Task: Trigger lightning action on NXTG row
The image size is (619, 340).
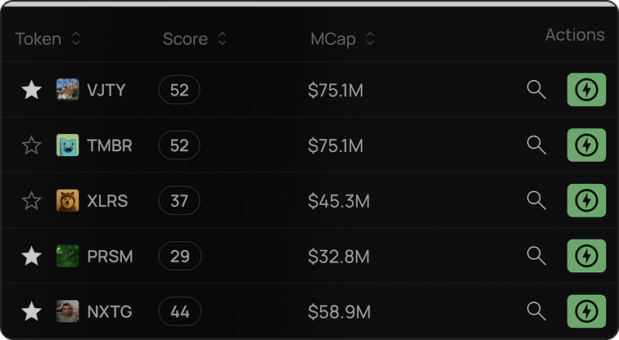Action: tap(586, 311)
